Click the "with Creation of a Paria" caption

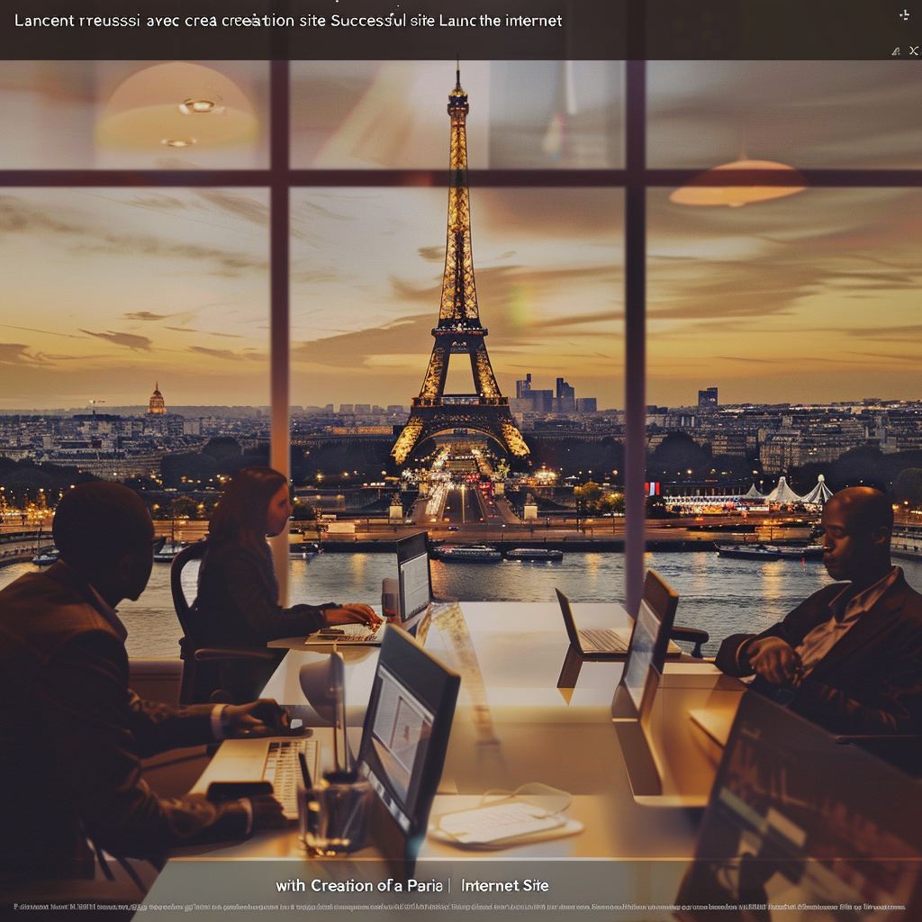(x=359, y=886)
